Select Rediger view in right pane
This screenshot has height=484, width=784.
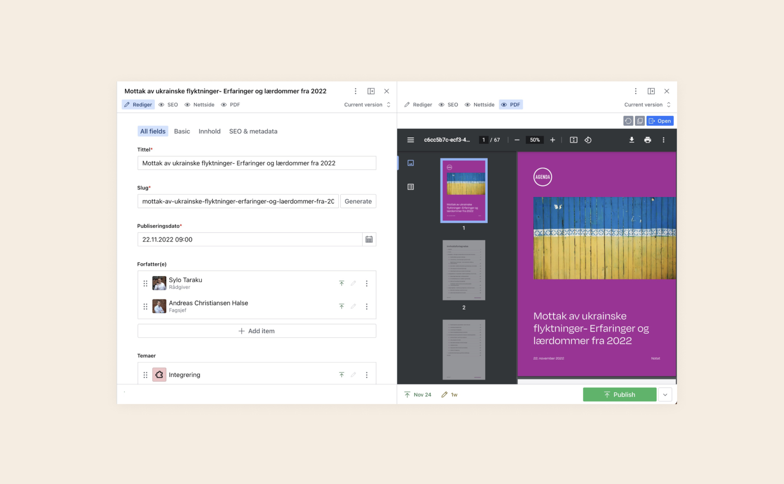tap(418, 105)
